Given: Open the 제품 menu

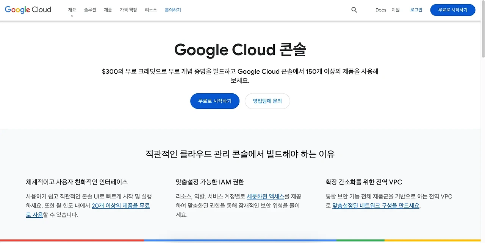Looking at the screenshot, I should 108,10.
